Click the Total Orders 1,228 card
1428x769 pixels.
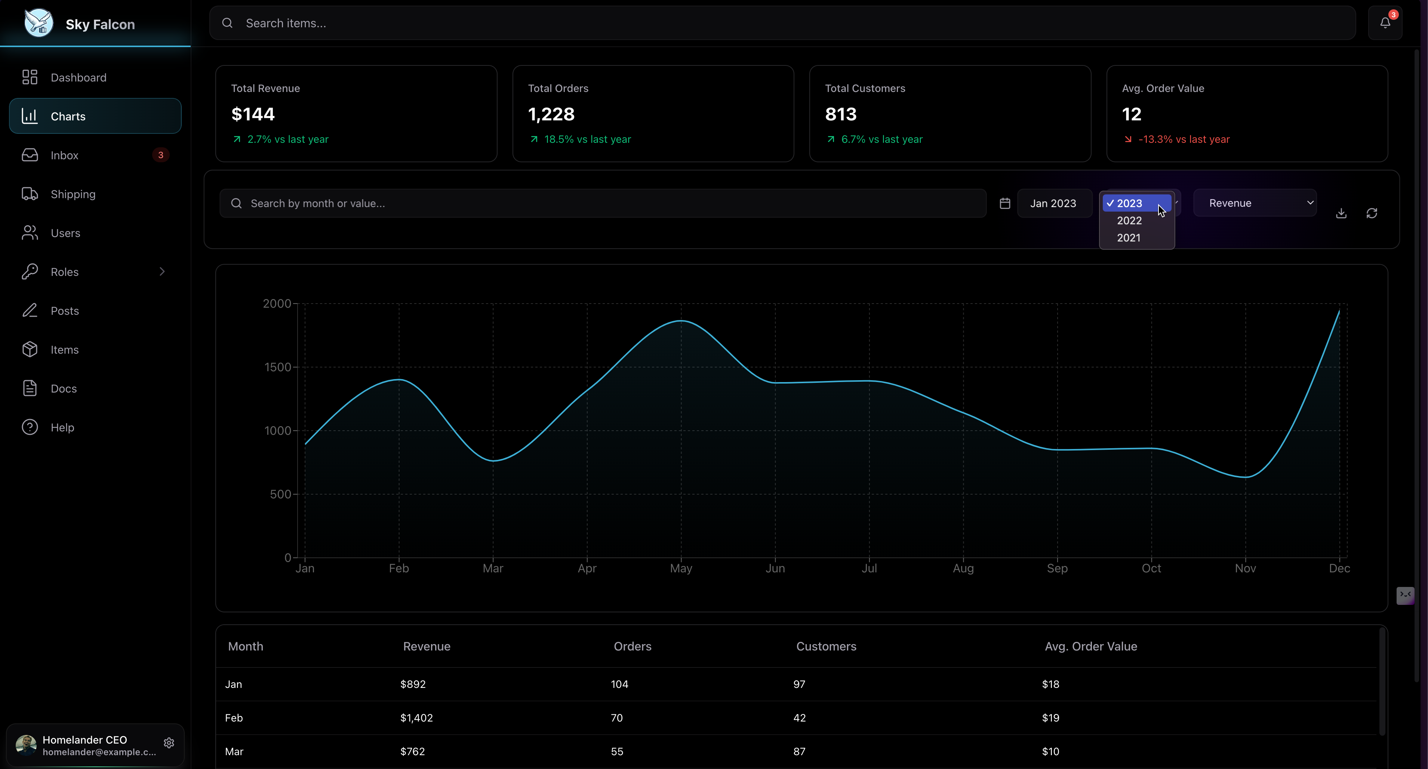(653, 114)
